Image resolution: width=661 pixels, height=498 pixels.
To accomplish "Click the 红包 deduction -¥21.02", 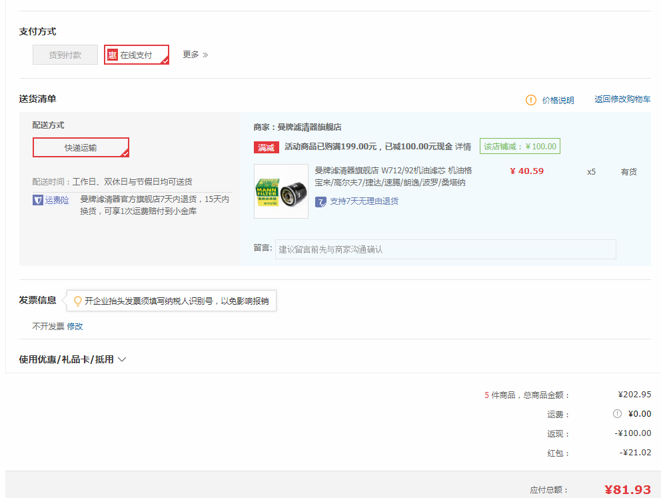I will [x=635, y=453].
